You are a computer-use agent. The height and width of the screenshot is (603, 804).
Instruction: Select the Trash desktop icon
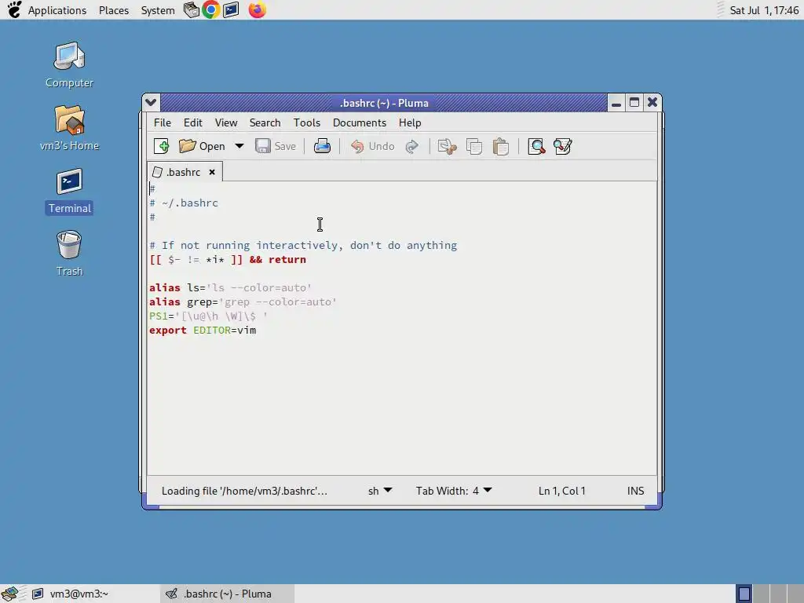point(69,254)
